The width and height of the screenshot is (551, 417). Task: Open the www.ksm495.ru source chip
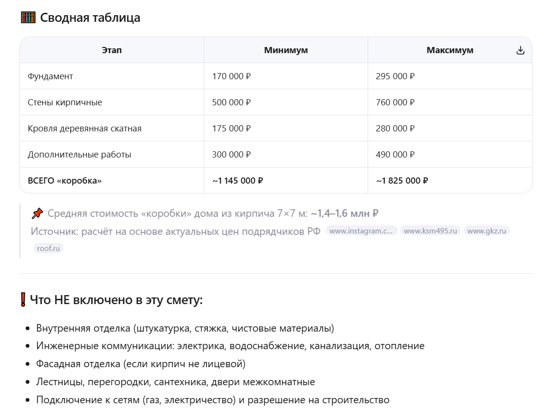point(430,231)
